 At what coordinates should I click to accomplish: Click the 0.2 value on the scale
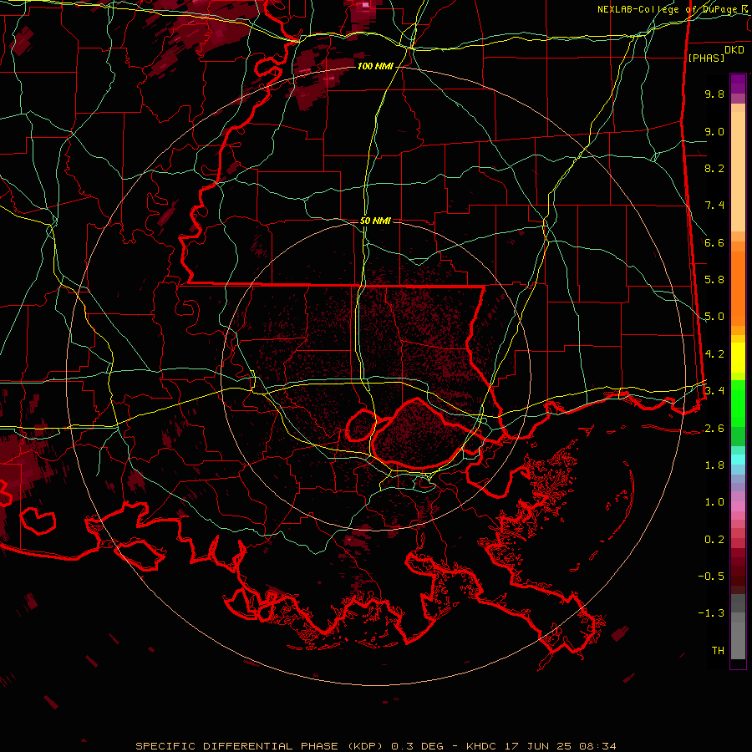click(714, 540)
